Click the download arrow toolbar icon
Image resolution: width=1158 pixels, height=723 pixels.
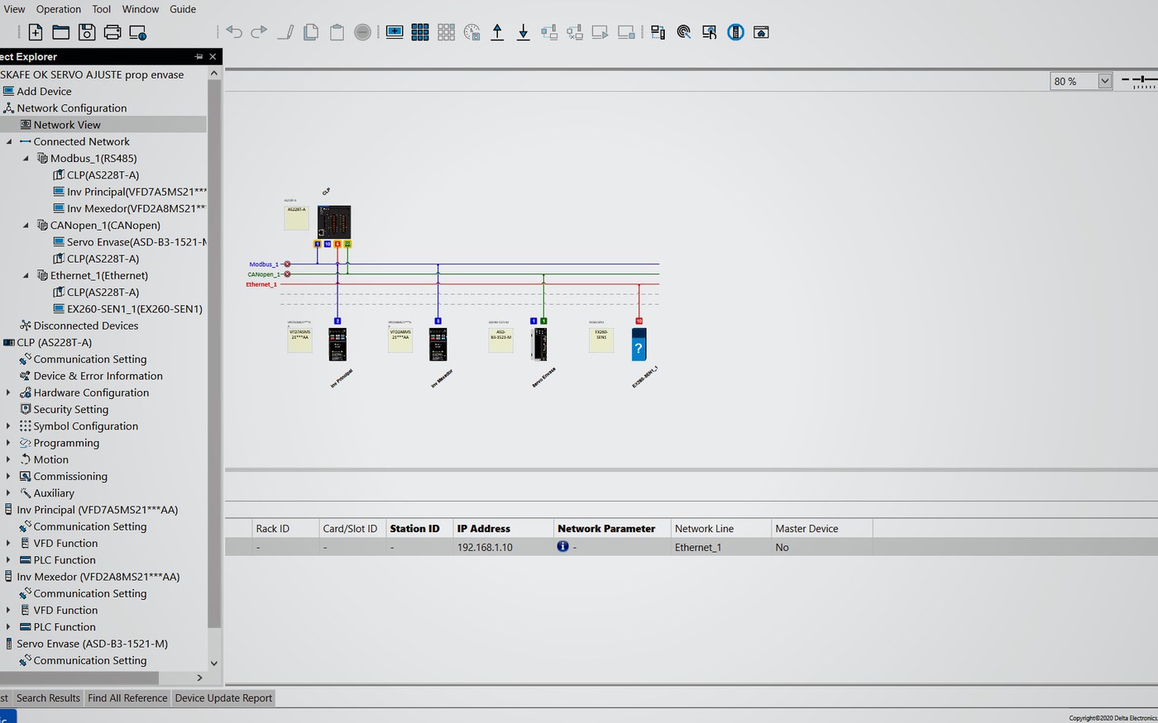click(x=523, y=32)
